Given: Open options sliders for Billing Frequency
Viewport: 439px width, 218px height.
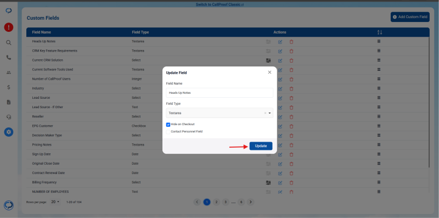Looking at the screenshot, I should click(x=268, y=183).
